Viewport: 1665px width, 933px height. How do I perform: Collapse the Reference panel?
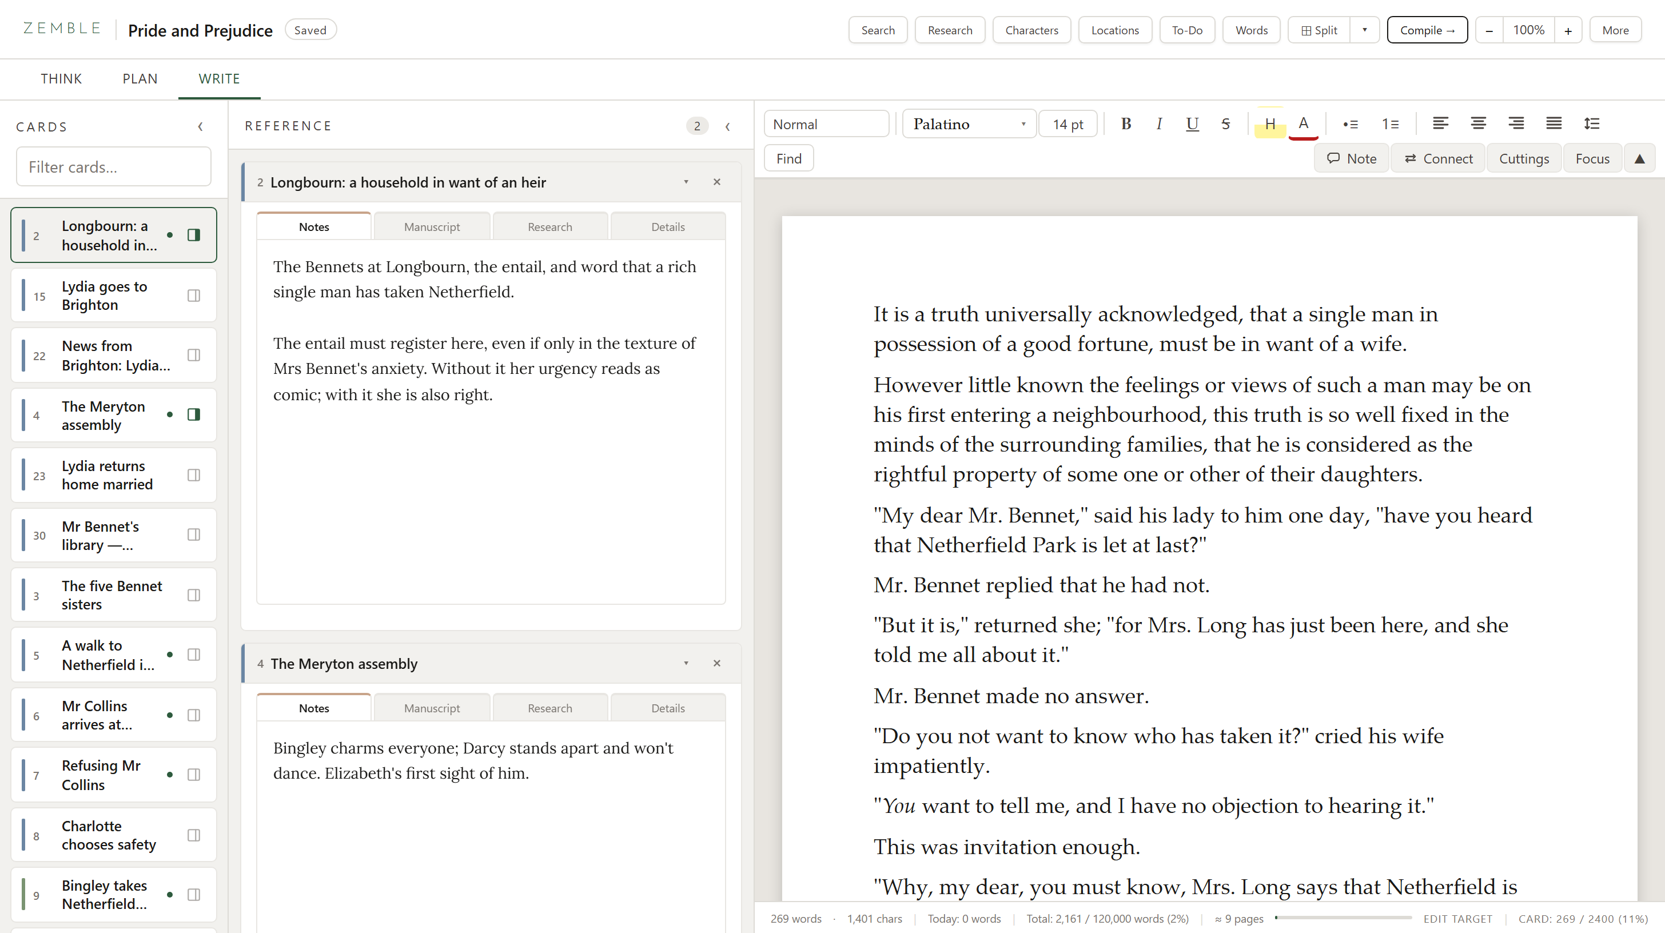[728, 127]
